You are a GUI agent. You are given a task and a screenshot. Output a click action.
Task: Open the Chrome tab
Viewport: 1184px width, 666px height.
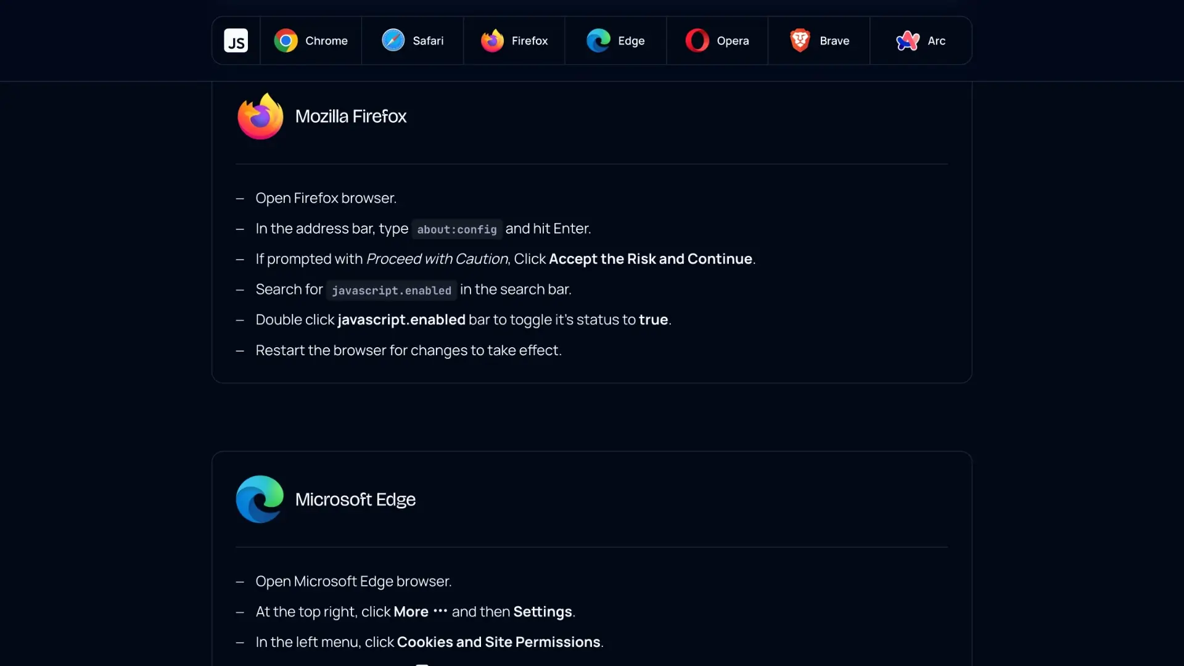[326, 41]
